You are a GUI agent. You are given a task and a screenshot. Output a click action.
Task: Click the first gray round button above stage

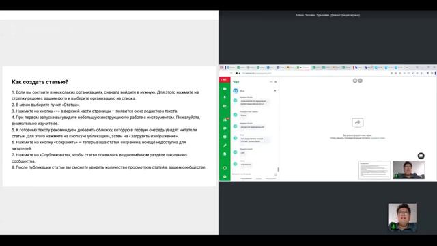tap(355, 81)
